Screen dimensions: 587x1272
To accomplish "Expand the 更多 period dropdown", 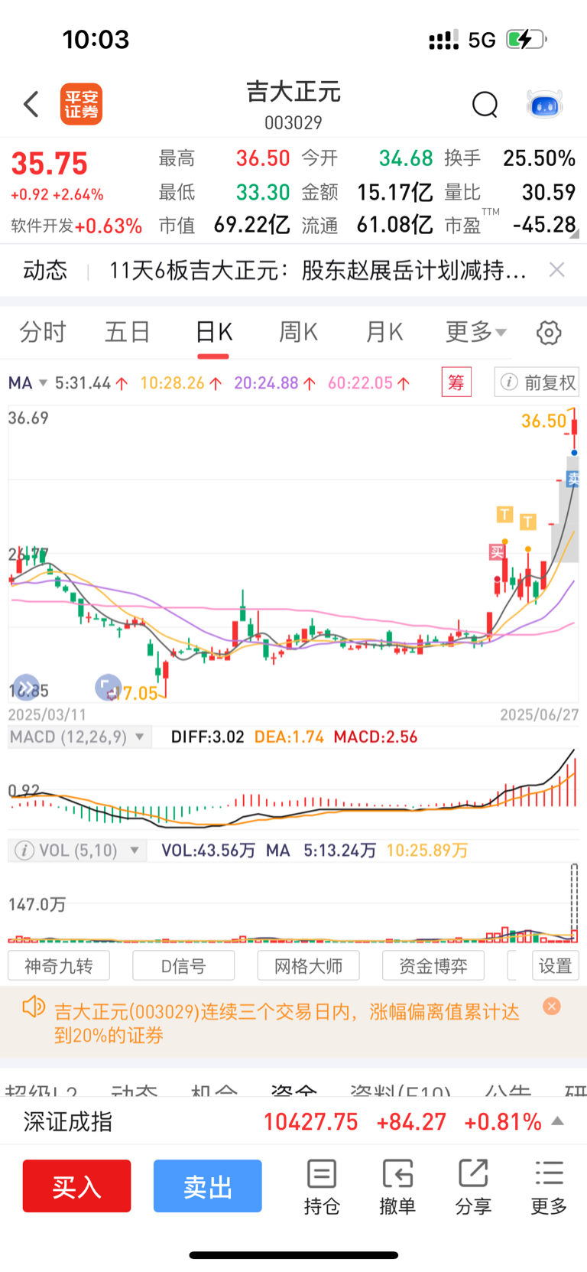I will tap(476, 333).
